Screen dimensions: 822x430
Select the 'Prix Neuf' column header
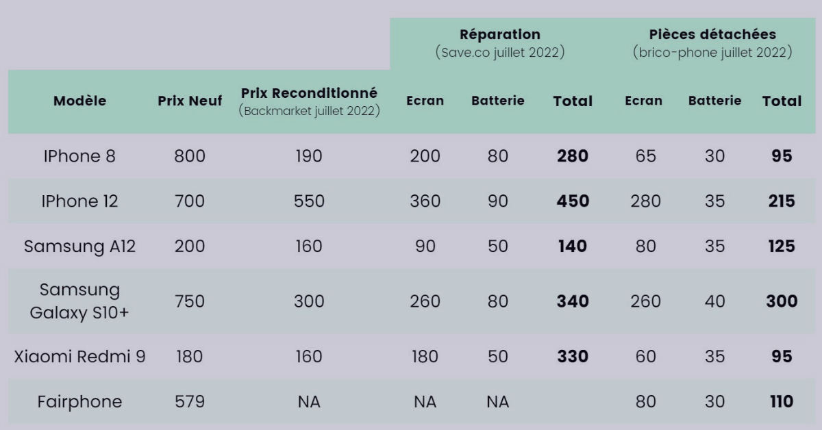[x=190, y=101]
